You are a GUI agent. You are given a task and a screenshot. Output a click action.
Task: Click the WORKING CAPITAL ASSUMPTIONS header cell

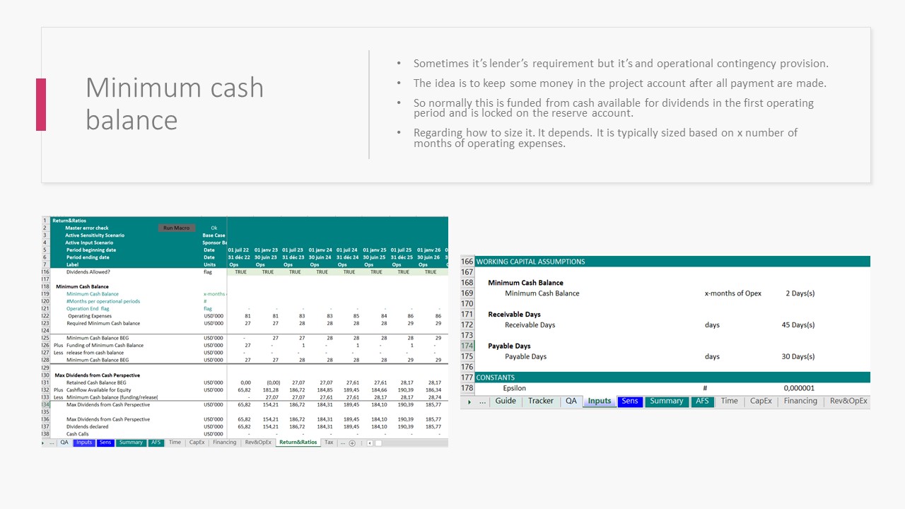pos(530,262)
